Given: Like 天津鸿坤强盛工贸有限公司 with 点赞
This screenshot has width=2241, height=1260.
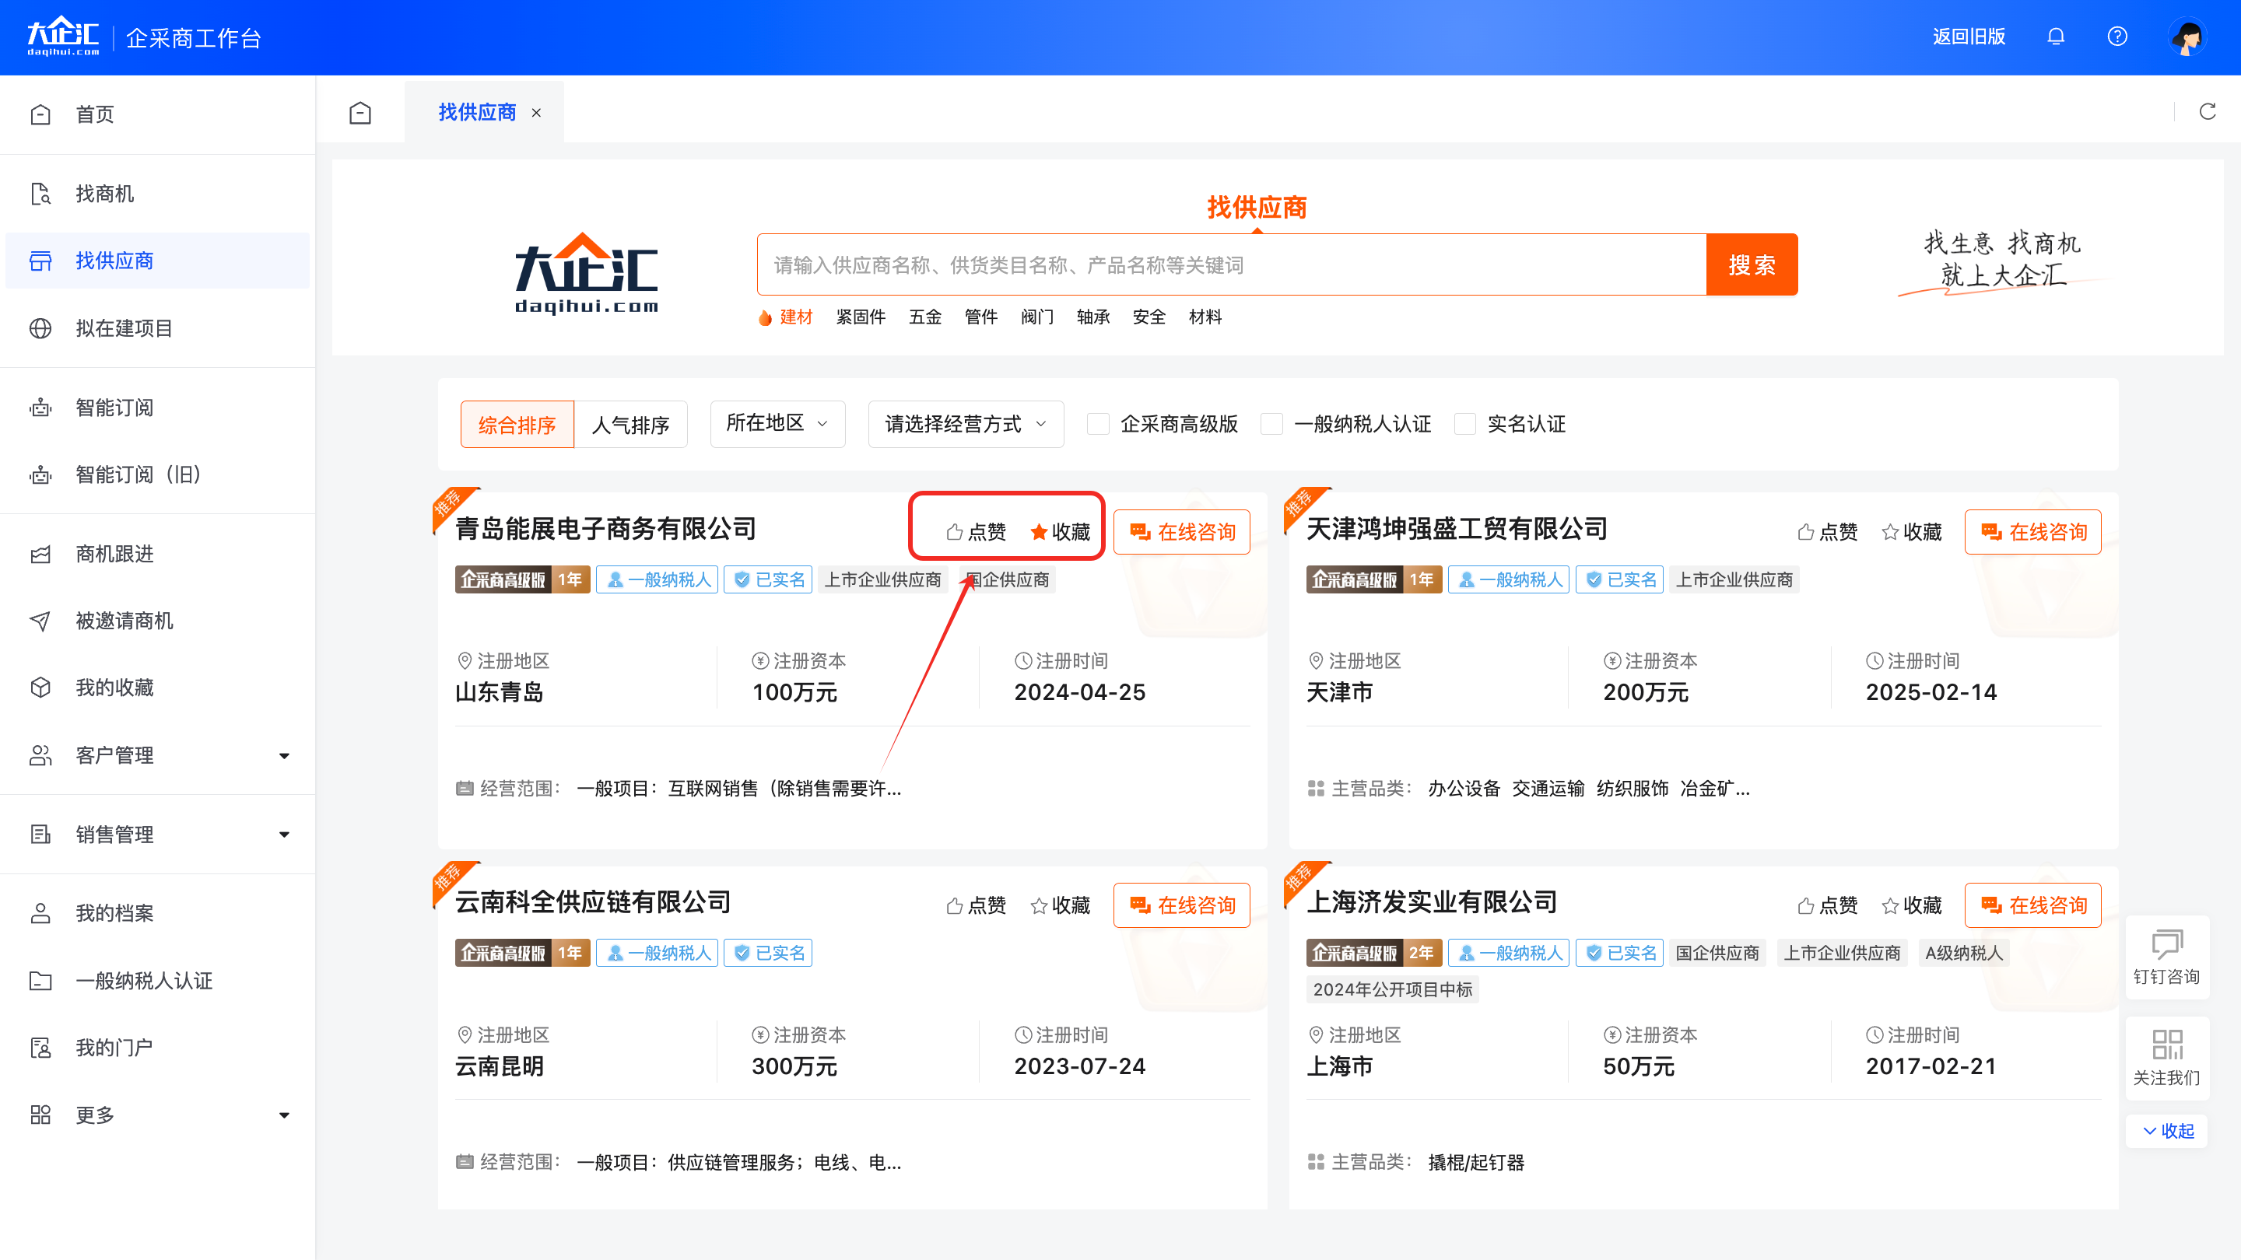Looking at the screenshot, I should coord(1828,531).
